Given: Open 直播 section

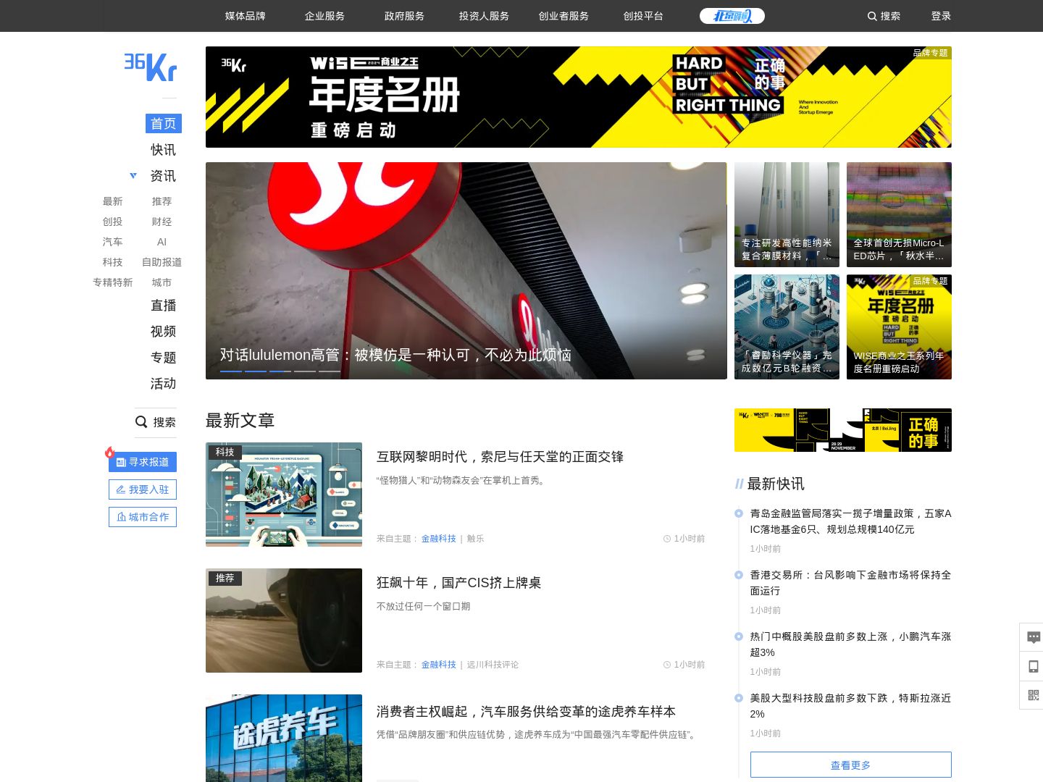Looking at the screenshot, I should click(164, 306).
